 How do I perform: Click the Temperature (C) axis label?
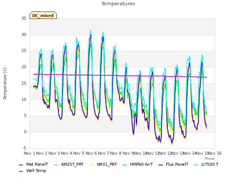coord(5,83)
